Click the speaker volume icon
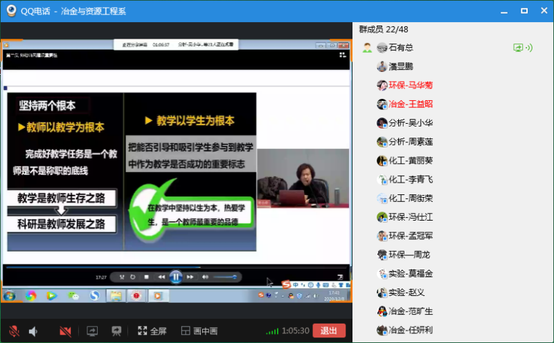The width and height of the screenshot is (554, 343). [33, 331]
